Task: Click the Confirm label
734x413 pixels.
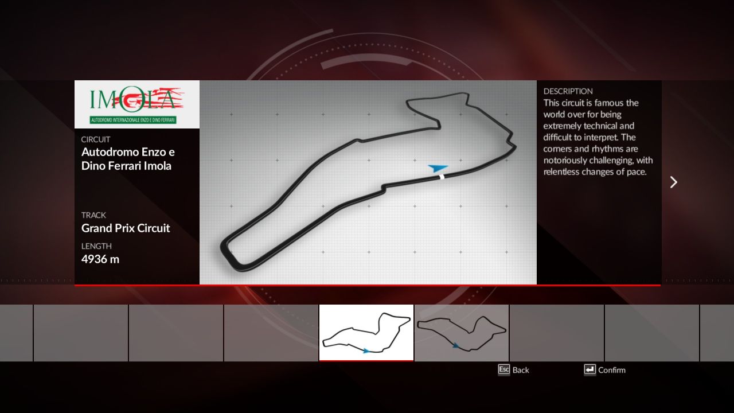Action: 611,370
